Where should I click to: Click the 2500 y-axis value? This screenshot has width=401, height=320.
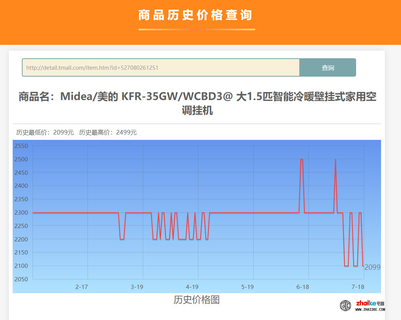point(21,159)
